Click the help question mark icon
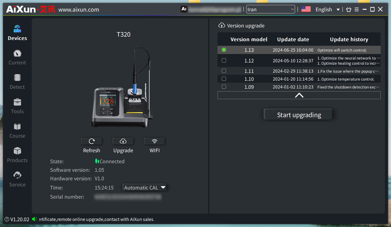This screenshot has width=391, height=227. 7,219
